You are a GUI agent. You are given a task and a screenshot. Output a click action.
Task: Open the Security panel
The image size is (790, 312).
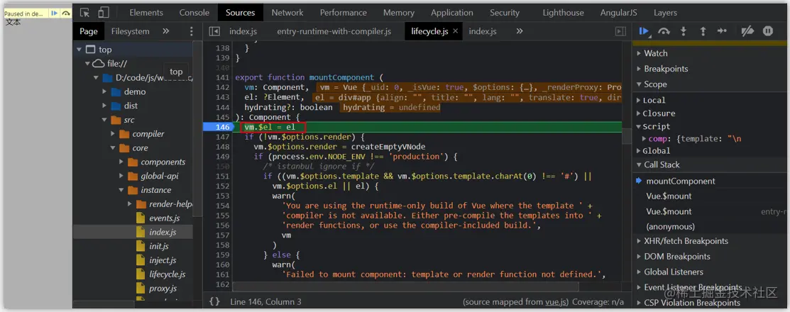[505, 13]
